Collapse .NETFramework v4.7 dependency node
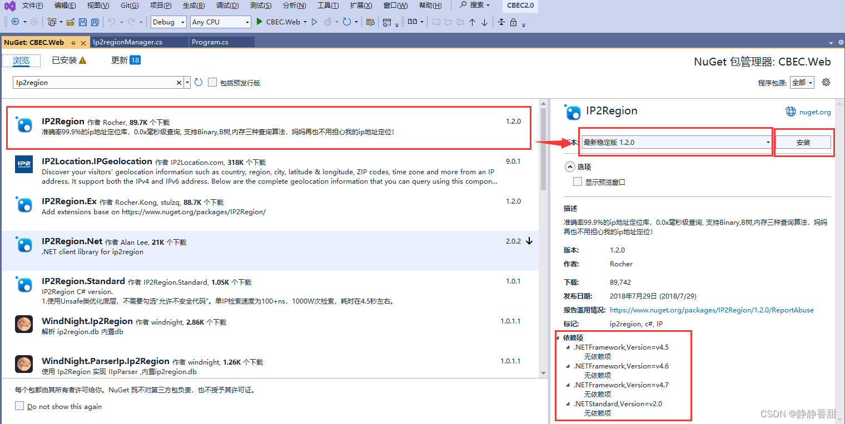845x424 pixels. coord(568,385)
